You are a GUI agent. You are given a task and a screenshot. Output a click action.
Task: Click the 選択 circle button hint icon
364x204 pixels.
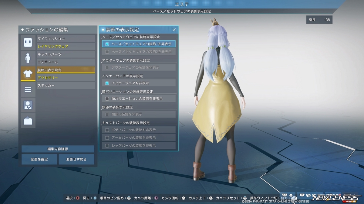coord(78,198)
